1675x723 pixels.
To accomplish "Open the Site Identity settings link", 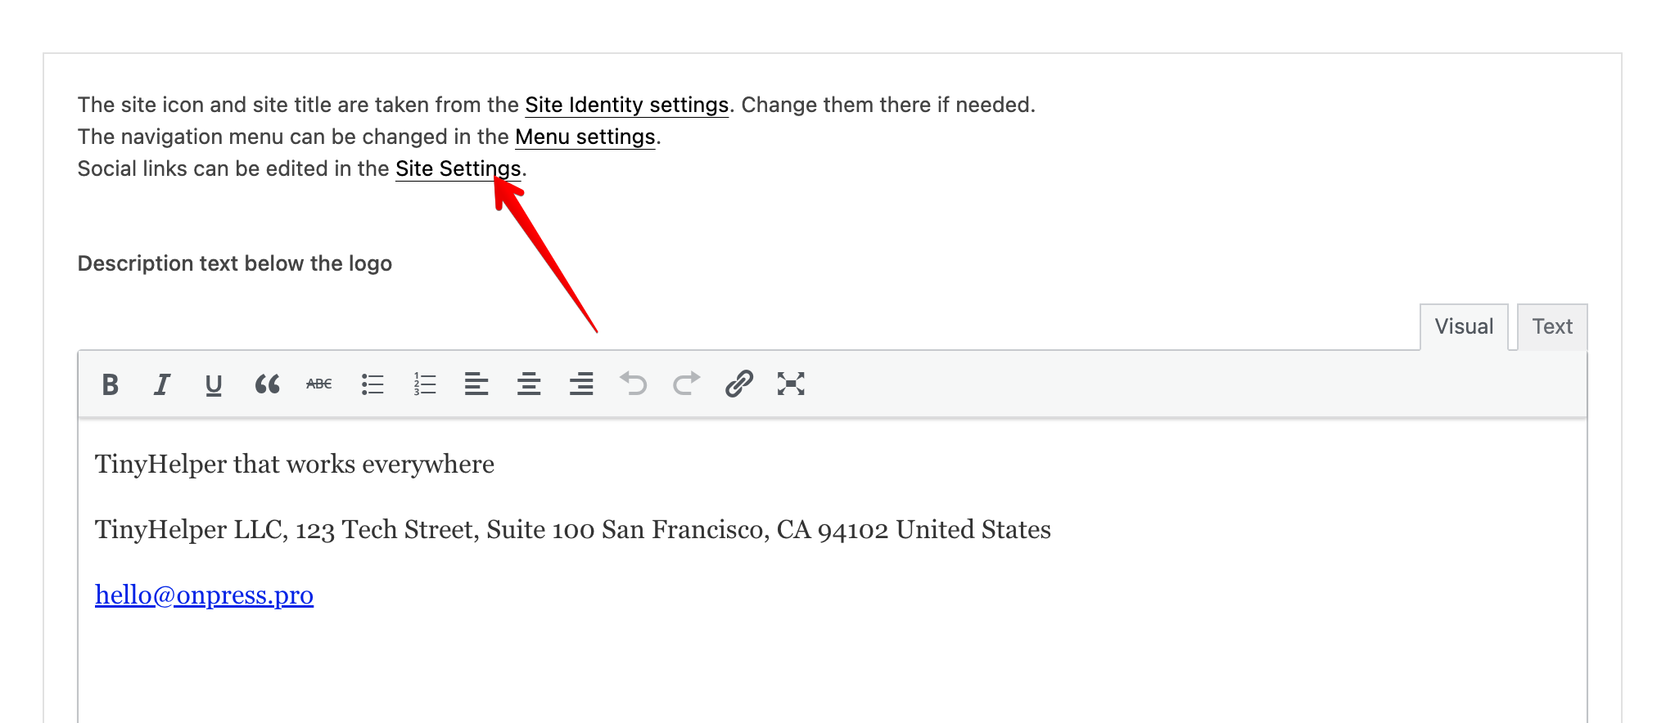I will tap(626, 105).
